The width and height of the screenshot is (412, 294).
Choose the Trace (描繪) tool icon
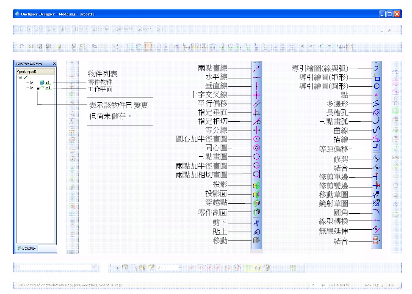pos(376,139)
